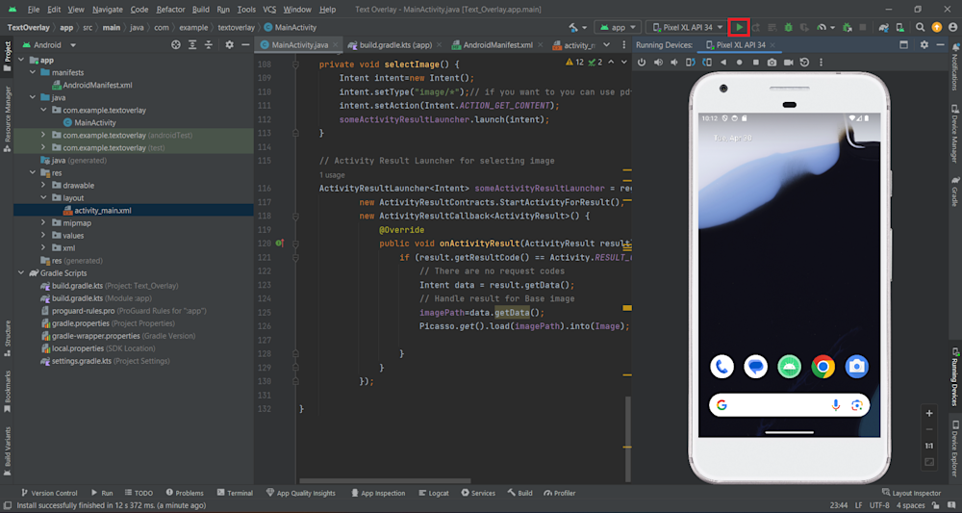Open App Quality Insights tool window
This screenshot has height=513, width=962.
pyautogui.click(x=301, y=493)
